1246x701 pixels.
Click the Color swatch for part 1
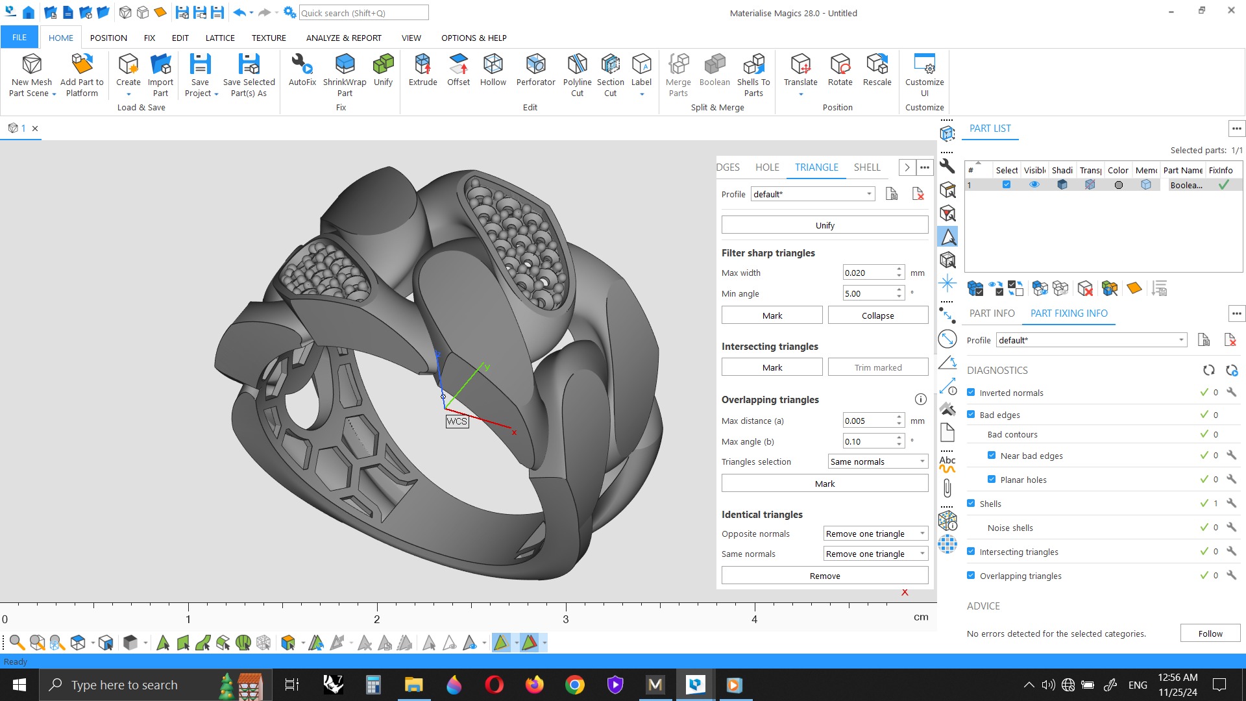1118,184
